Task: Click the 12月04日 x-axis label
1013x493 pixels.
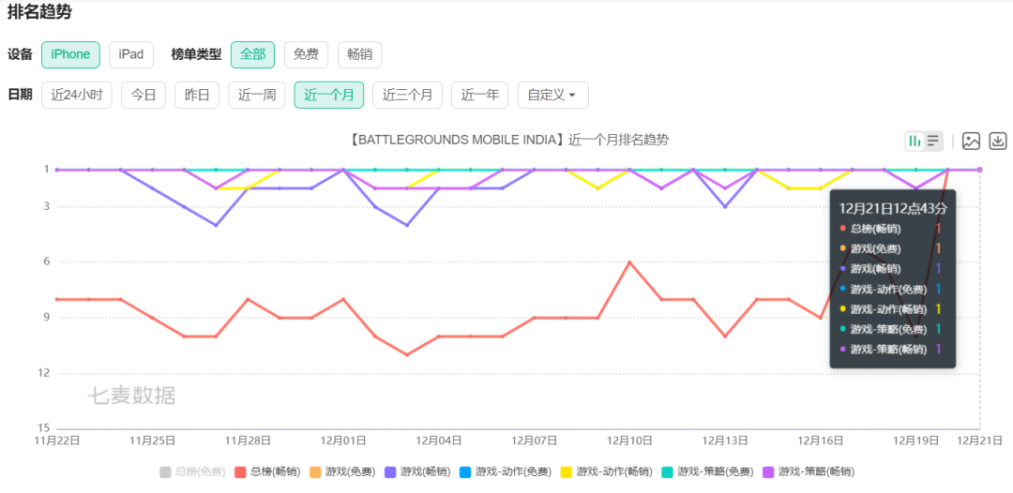Action: [x=438, y=441]
